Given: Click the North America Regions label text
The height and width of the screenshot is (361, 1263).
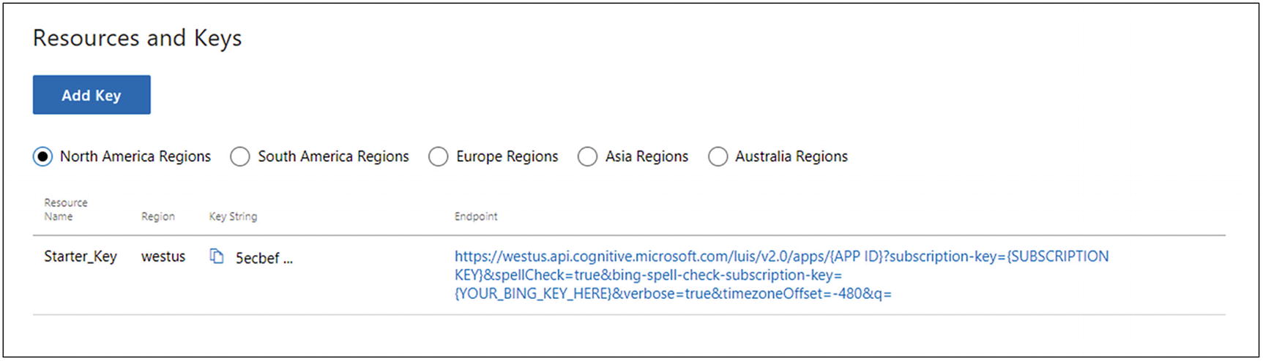Looking at the screenshot, I should click(x=135, y=156).
